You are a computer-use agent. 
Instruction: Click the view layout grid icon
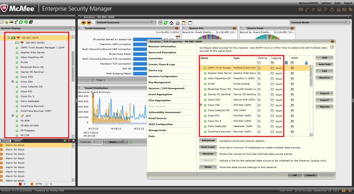click(160, 23)
